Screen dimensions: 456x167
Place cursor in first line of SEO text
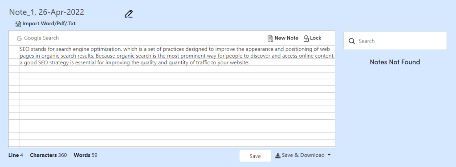point(175,49)
